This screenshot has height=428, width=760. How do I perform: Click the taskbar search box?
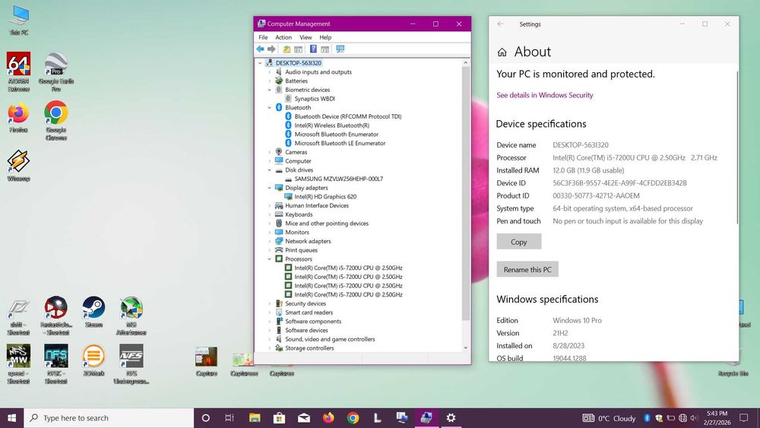[x=109, y=418]
